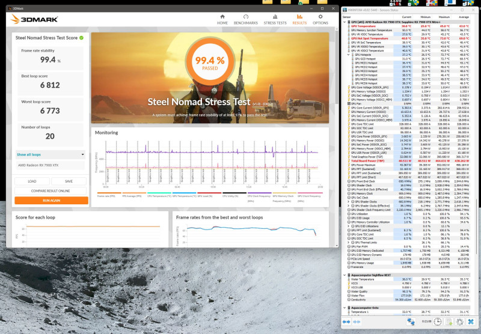Select the Water Temperature row
481x334 pixels.
click(409, 279)
